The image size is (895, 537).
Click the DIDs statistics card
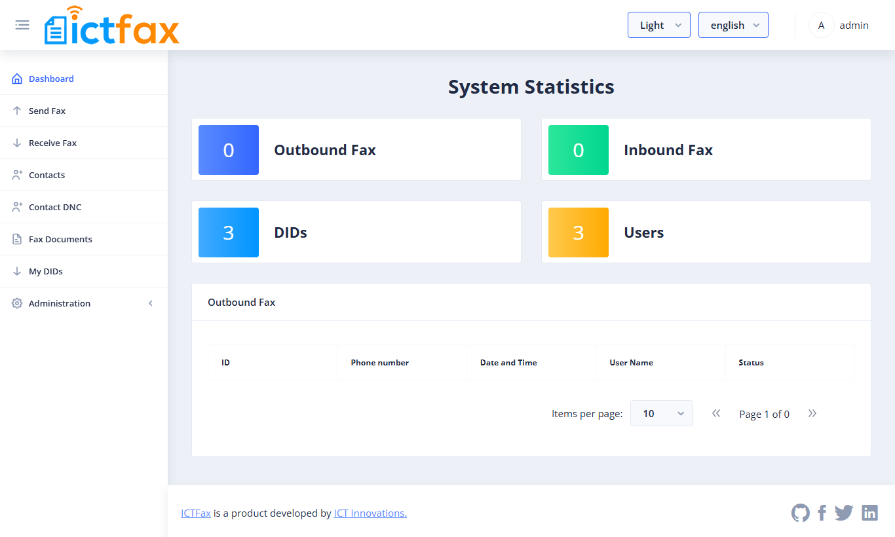356,232
